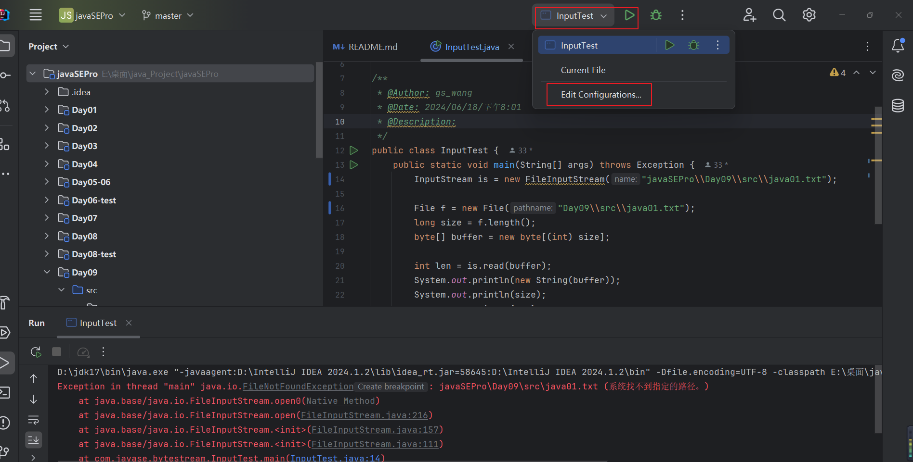This screenshot has height=462, width=913.
Task: Open Search Everywhere magnifier
Action: pos(779,15)
